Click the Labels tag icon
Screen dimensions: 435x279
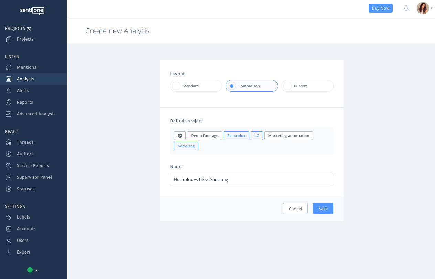(9, 217)
